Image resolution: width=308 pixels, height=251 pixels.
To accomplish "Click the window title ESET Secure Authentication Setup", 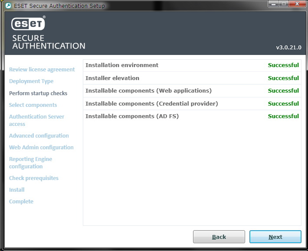I will coord(59,6).
